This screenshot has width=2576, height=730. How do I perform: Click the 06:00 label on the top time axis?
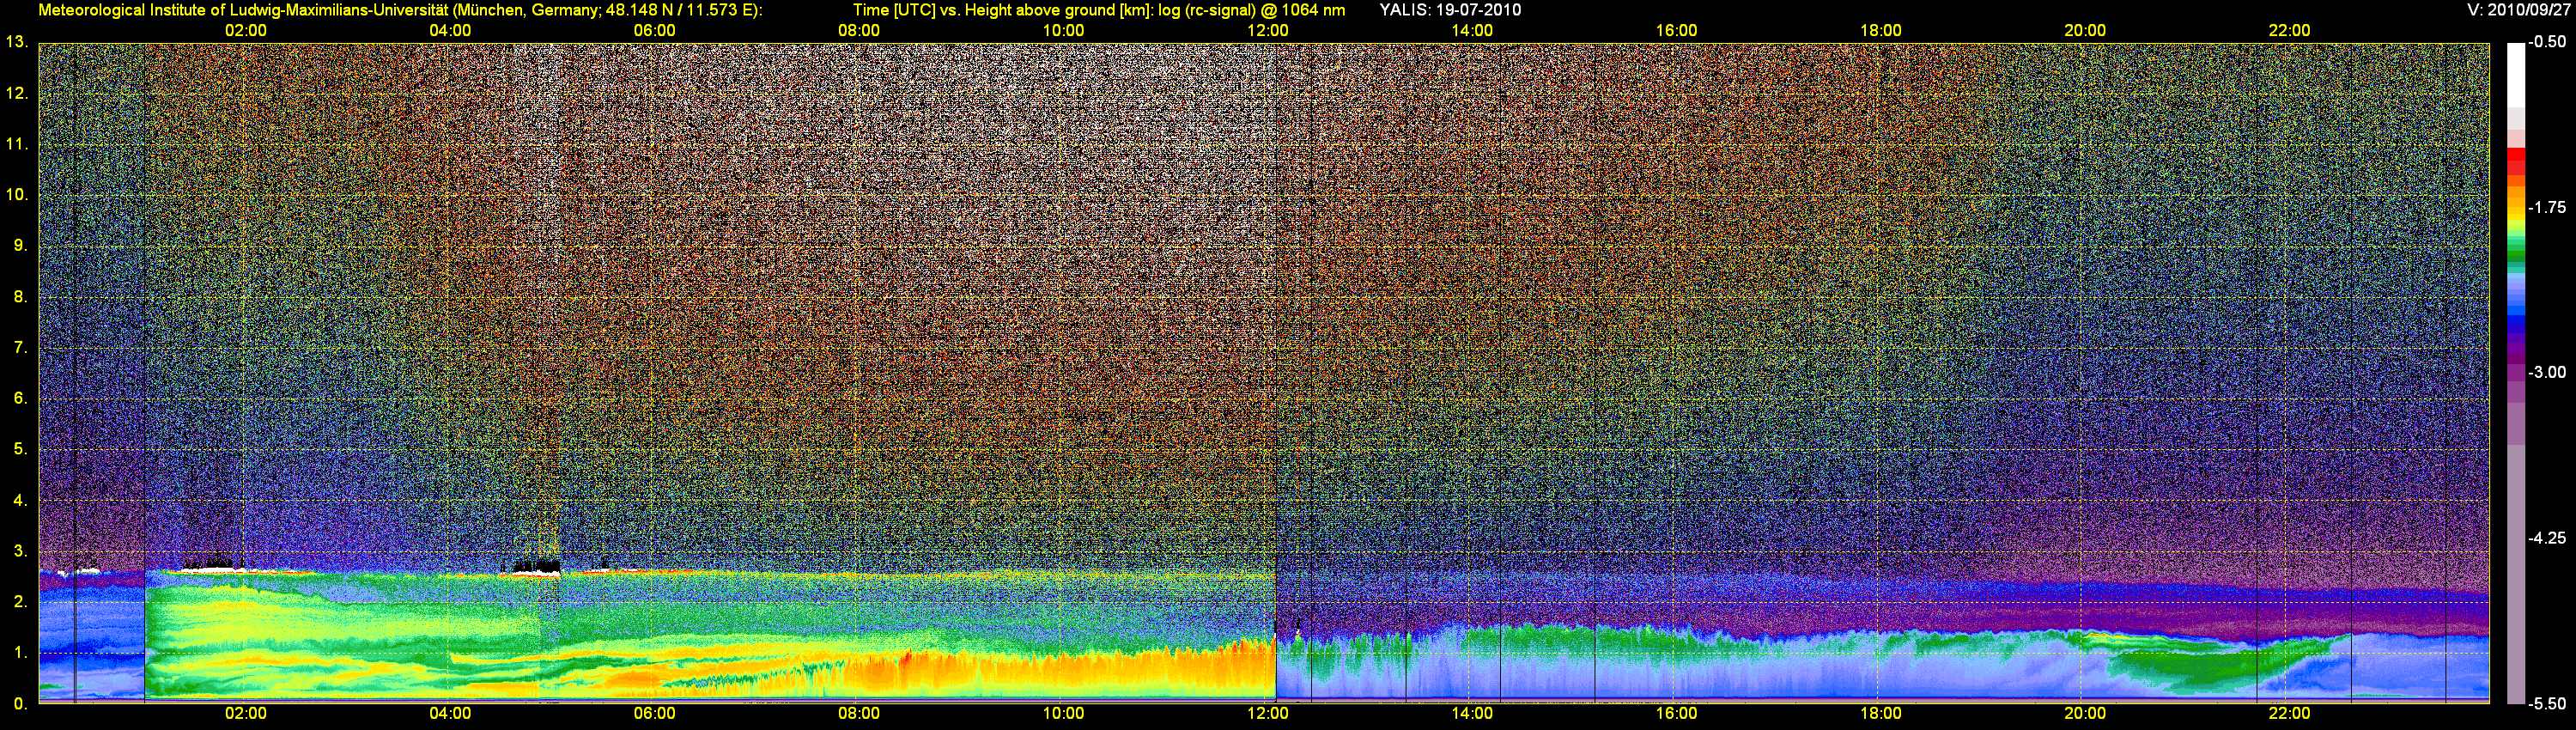[x=654, y=31]
